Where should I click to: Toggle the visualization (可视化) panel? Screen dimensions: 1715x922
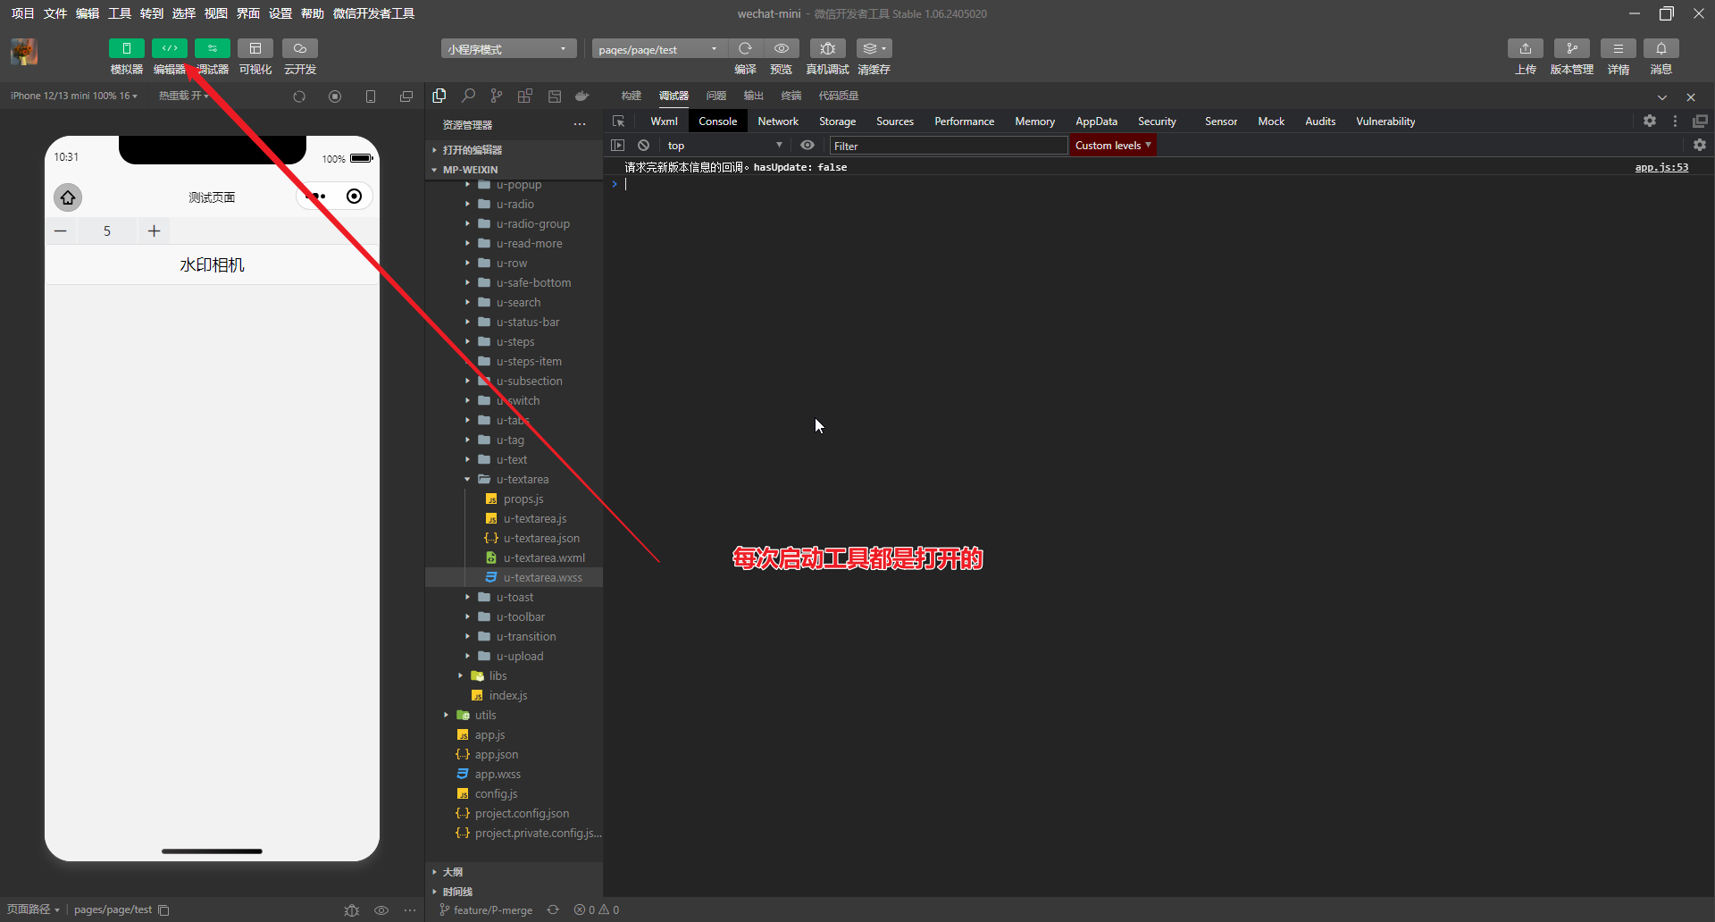255,49
